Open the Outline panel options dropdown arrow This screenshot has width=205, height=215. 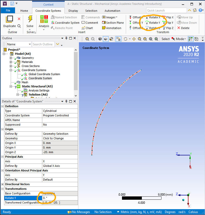tap(62, 38)
